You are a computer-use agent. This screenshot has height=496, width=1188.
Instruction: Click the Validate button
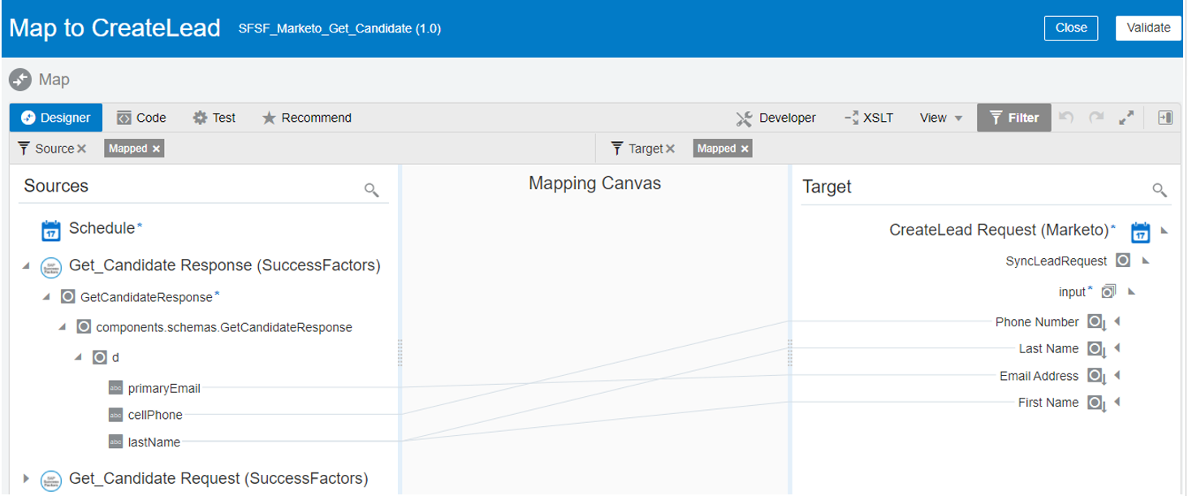(x=1148, y=28)
